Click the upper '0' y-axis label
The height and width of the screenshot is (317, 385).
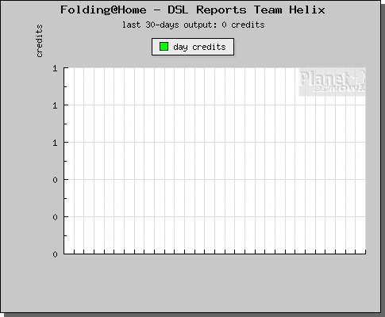tap(55, 180)
